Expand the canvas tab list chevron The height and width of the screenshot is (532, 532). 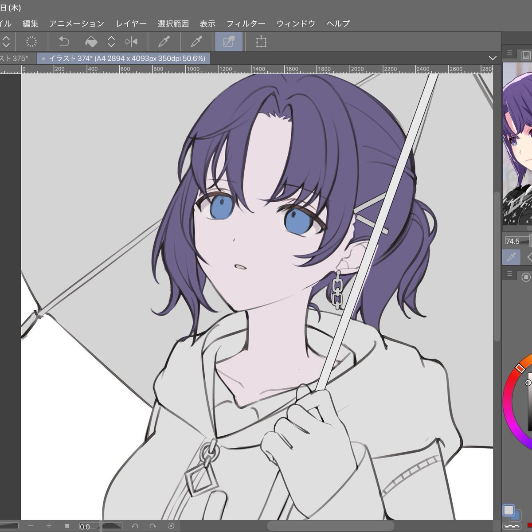point(492,58)
